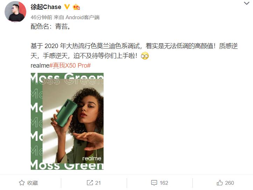Open the #真我X50 Pro# hashtag

[70, 66]
